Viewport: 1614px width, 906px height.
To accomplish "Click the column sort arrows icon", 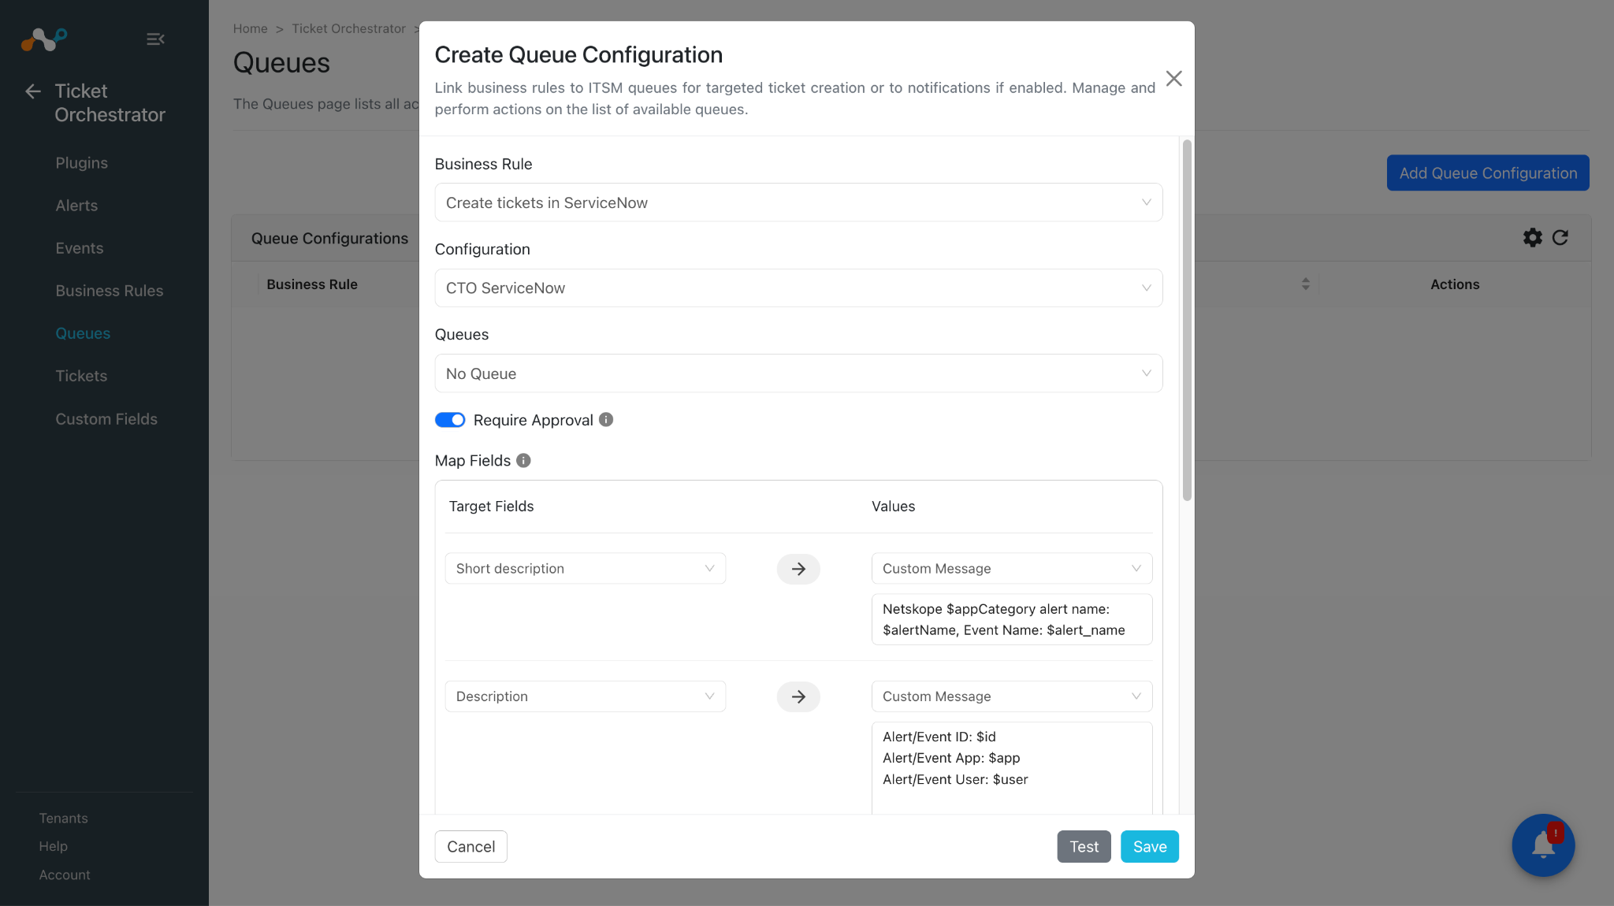I will [1306, 284].
